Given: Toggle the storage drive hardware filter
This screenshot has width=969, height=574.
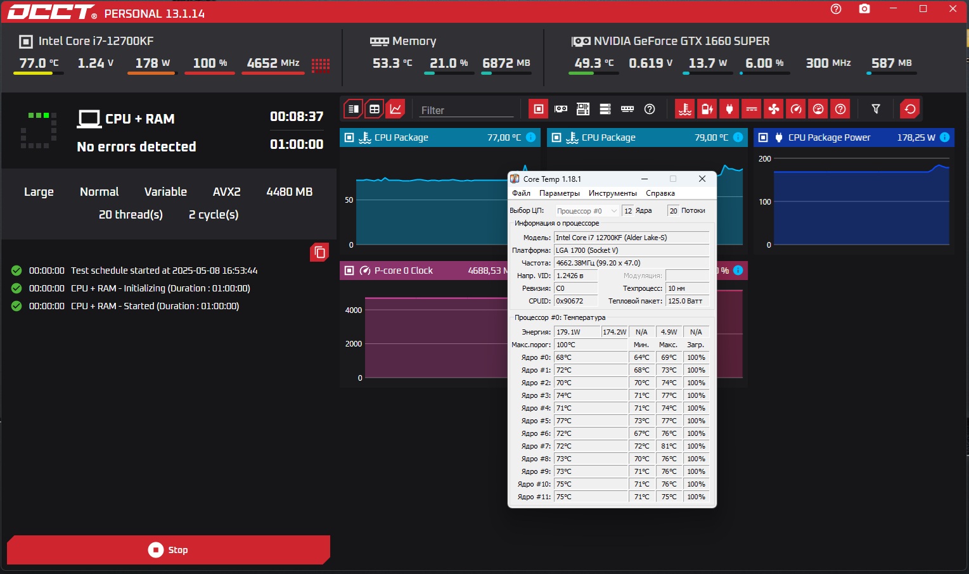Looking at the screenshot, I should 605,109.
